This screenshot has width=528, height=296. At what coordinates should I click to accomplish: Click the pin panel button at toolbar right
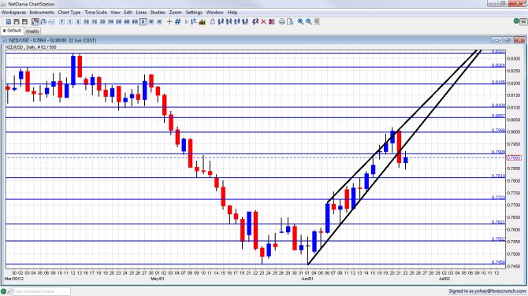coord(523,21)
